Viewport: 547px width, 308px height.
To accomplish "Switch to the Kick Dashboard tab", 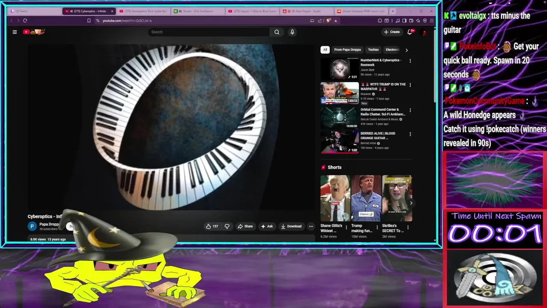I will [198, 11].
